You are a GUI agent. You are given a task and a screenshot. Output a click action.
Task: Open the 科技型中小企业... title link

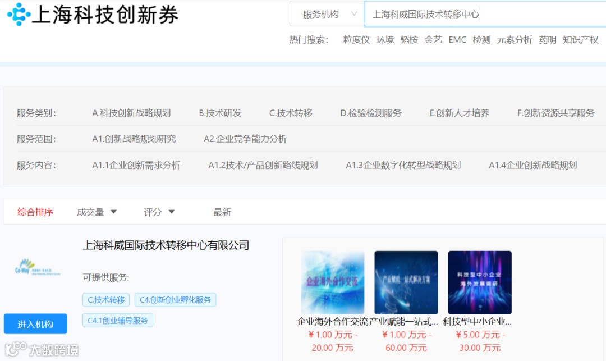(x=478, y=322)
